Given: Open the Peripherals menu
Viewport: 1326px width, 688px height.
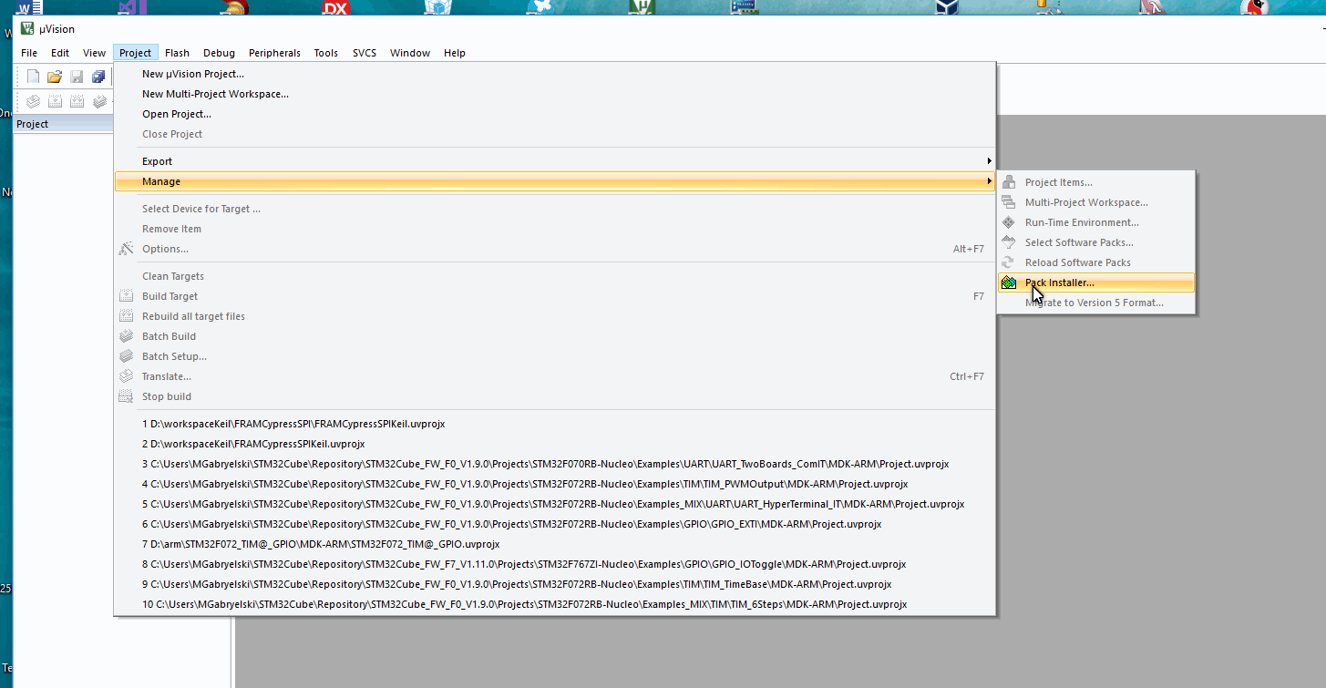Looking at the screenshot, I should [274, 53].
